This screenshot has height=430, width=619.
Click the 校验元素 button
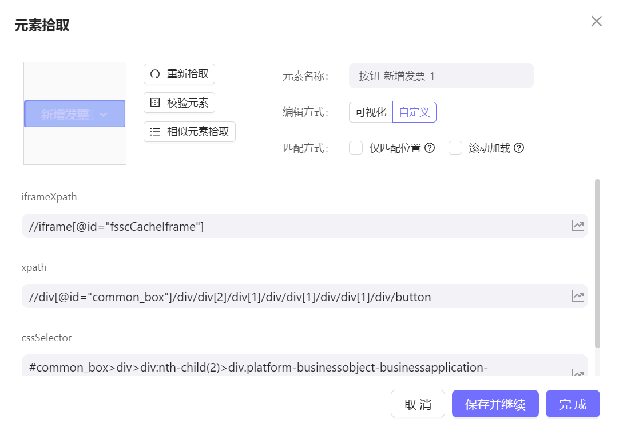(x=179, y=103)
